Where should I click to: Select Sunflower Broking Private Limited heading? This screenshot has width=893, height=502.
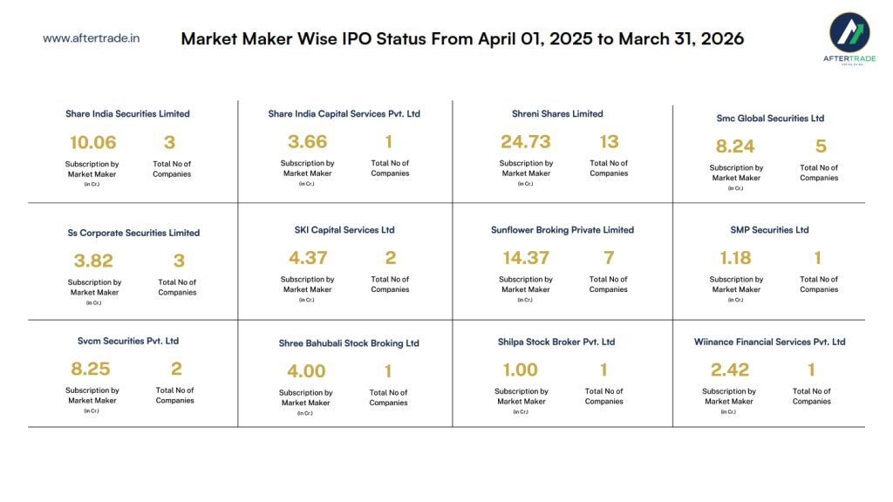click(562, 230)
